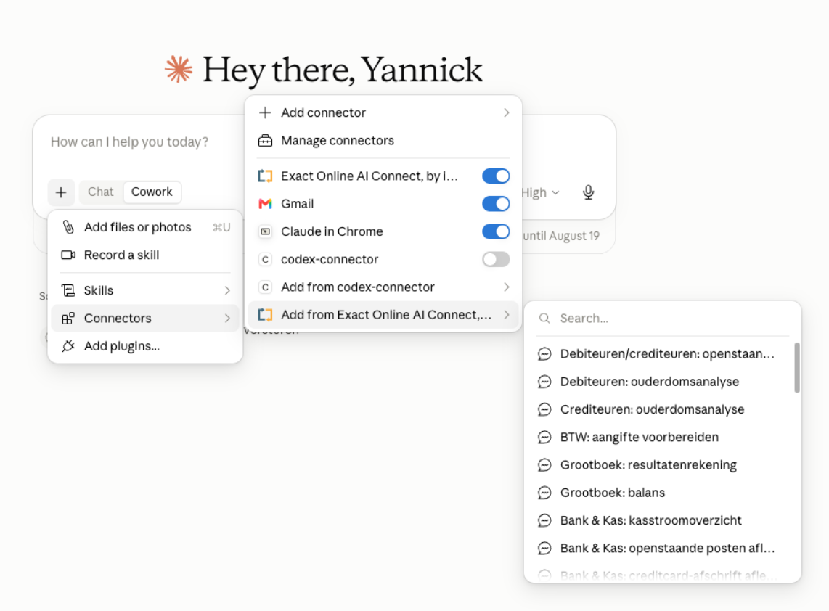Open the High effort dropdown
The image size is (829, 611).
point(540,193)
